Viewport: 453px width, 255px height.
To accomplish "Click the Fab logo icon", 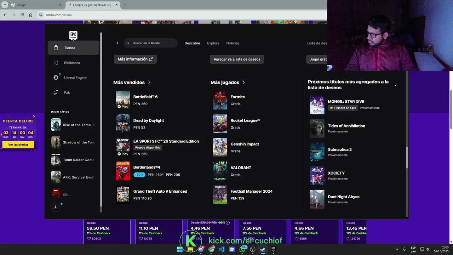I will tap(56, 92).
